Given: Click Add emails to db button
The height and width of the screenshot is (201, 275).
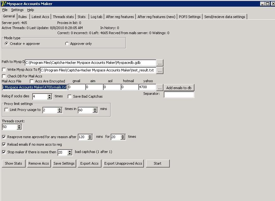Looking at the screenshot, I should (179, 88).
